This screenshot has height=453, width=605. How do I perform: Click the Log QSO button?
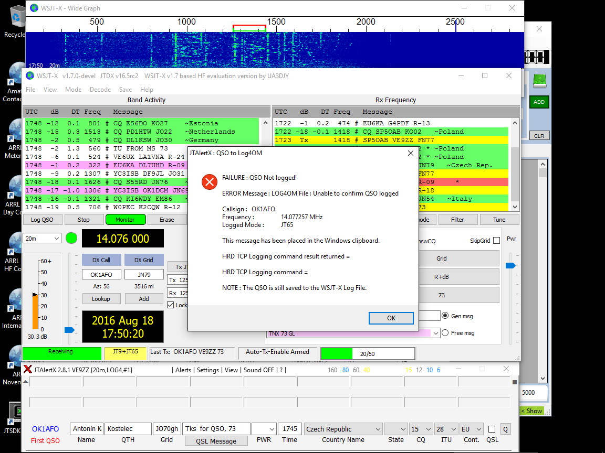[42, 220]
